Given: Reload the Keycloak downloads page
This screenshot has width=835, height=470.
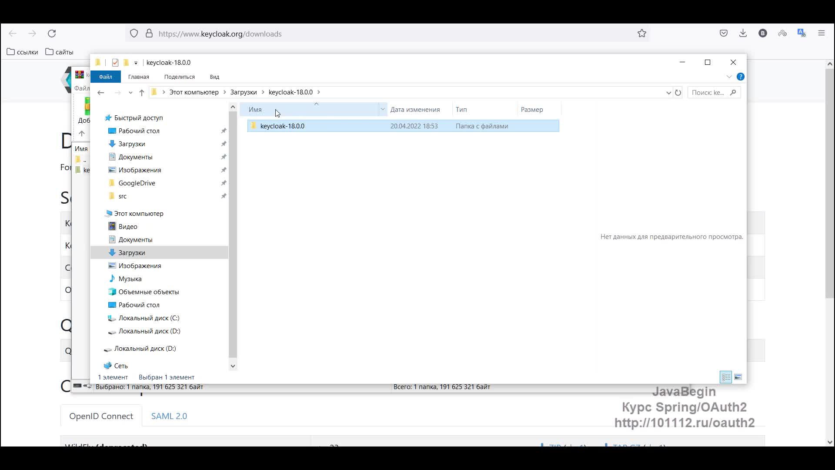Looking at the screenshot, I should [x=52, y=34].
